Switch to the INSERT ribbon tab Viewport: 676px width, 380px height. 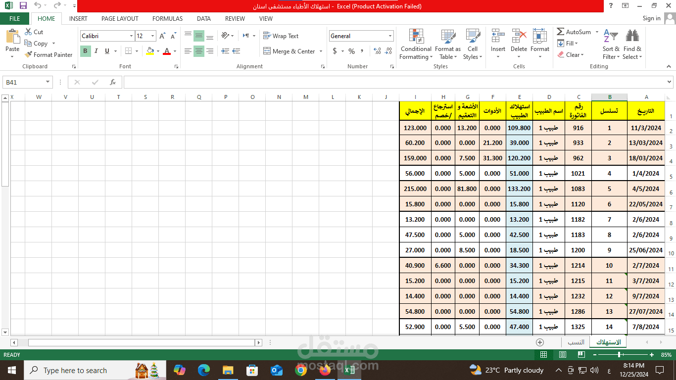(78, 19)
